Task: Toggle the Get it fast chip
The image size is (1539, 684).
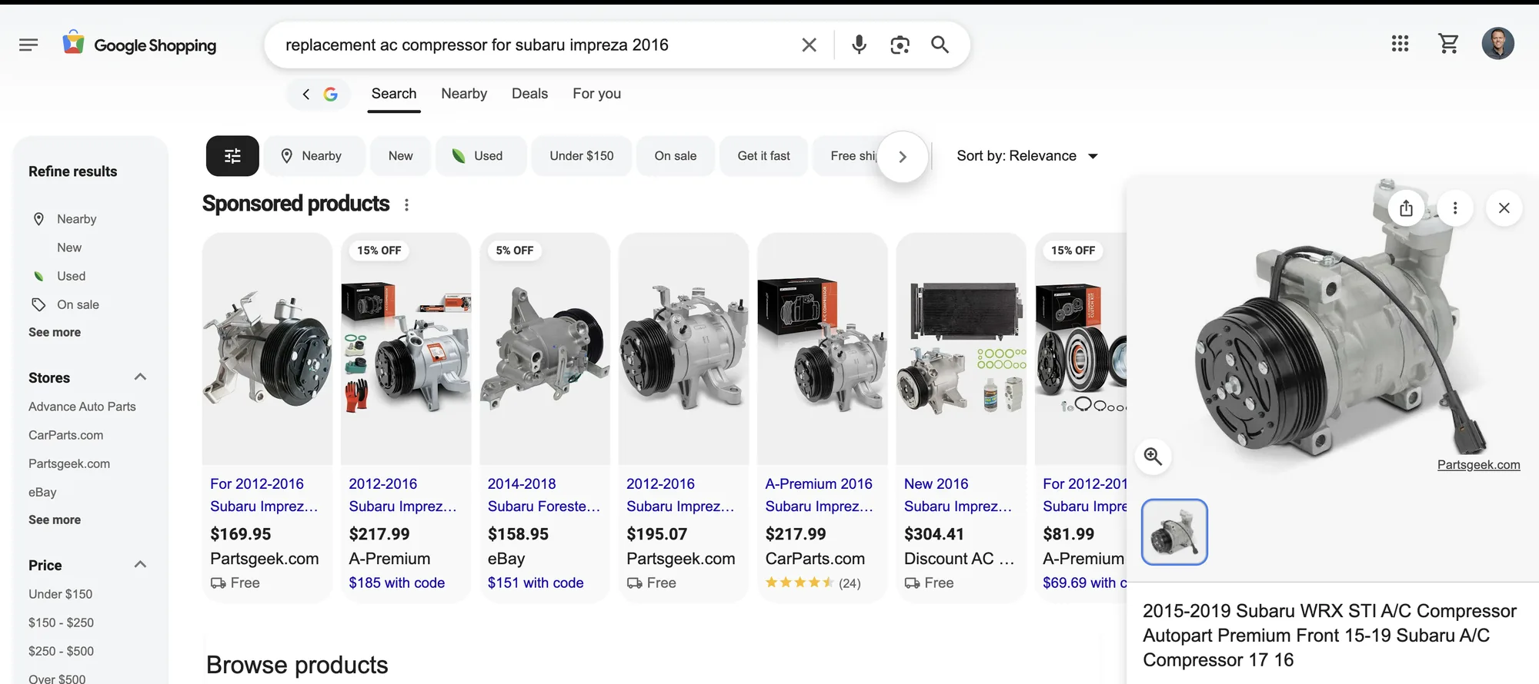Action: tap(763, 156)
